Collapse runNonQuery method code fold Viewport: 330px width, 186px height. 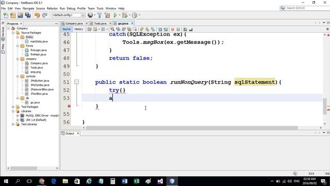click(x=77, y=82)
